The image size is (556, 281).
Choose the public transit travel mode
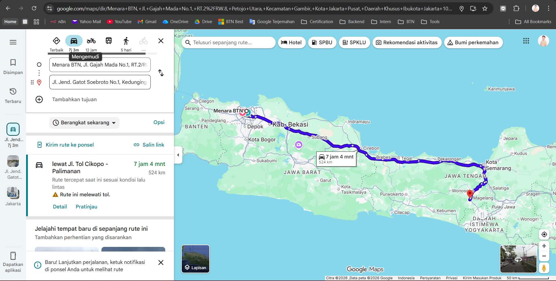point(109,41)
